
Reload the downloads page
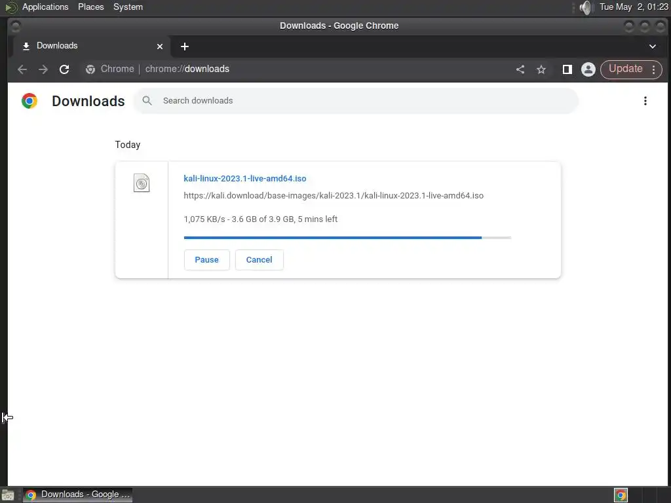(x=64, y=69)
